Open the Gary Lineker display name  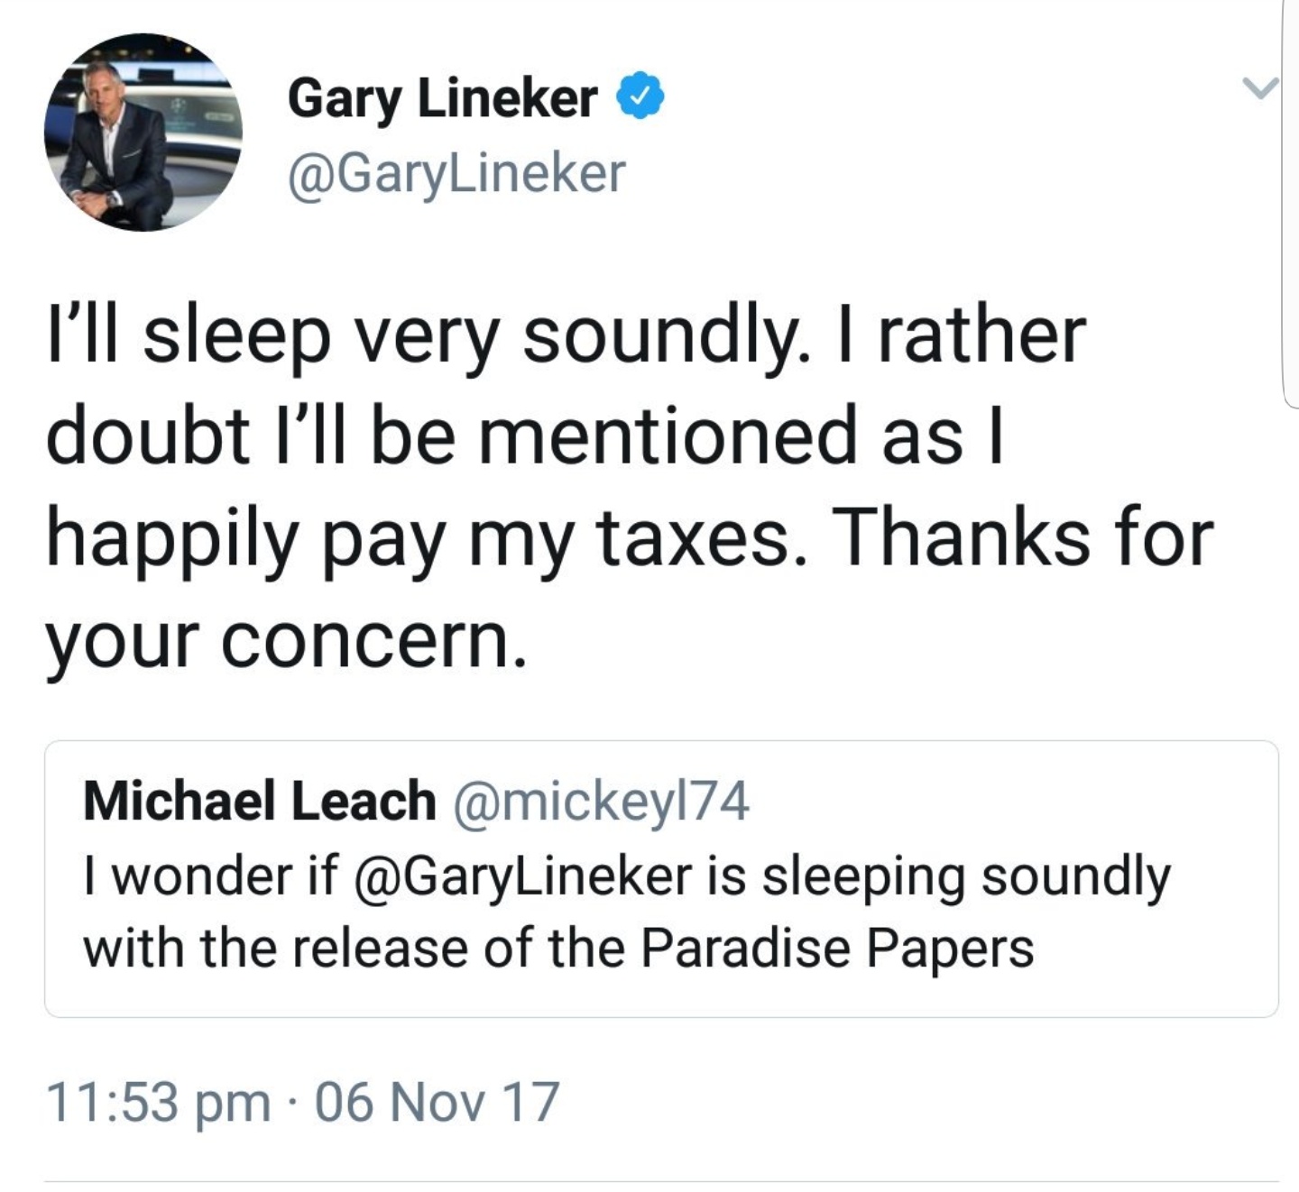coord(442,97)
